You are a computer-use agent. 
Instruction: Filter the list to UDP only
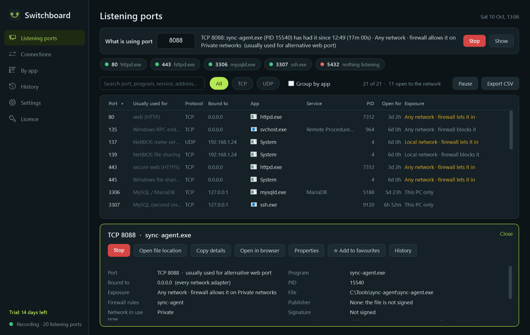tap(268, 84)
